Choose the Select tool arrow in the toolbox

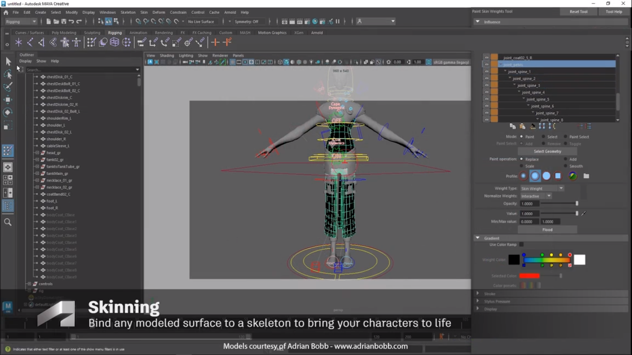[x=8, y=61]
